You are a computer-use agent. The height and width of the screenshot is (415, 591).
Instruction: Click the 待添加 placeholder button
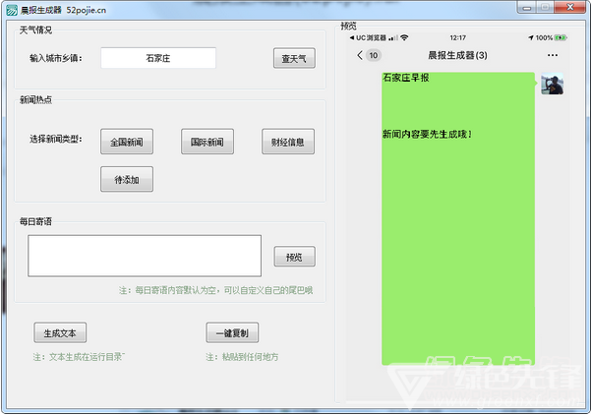tap(127, 179)
